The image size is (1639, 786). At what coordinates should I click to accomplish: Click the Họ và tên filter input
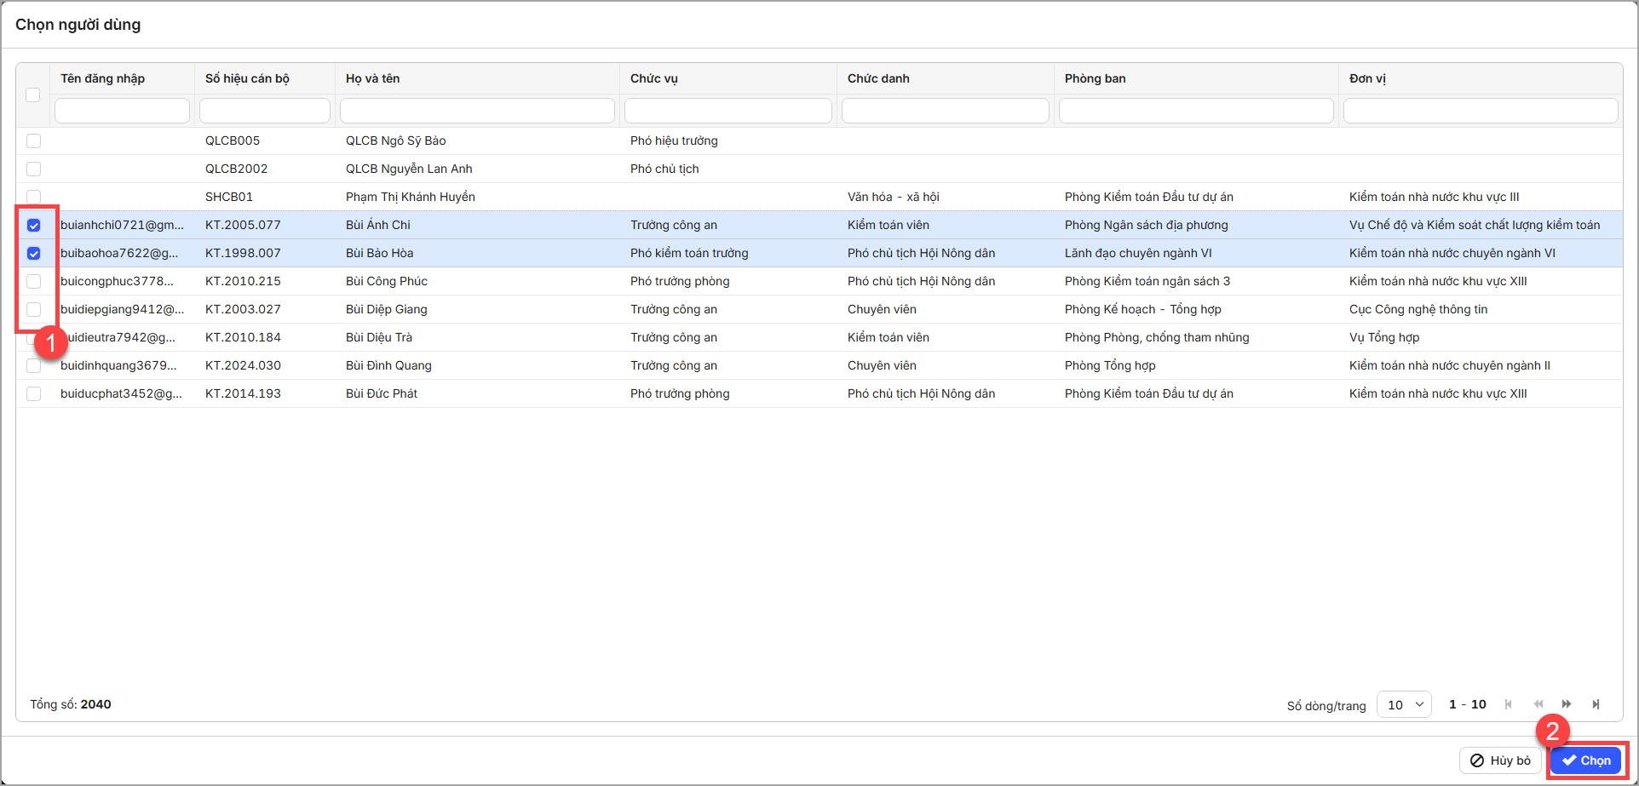pyautogui.click(x=477, y=111)
